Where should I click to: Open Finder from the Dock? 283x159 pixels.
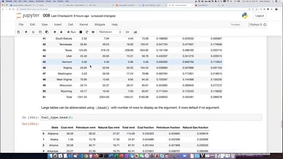(x=50, y=156)
